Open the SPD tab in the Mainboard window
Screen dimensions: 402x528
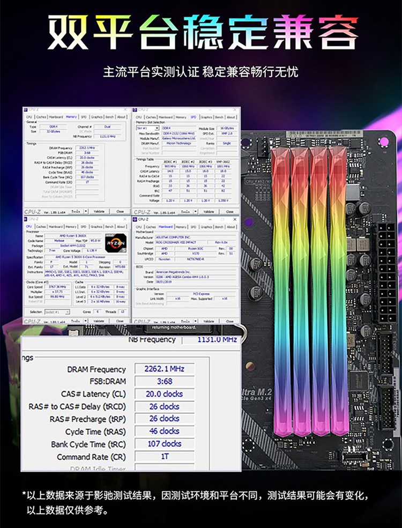click(193, 227)
